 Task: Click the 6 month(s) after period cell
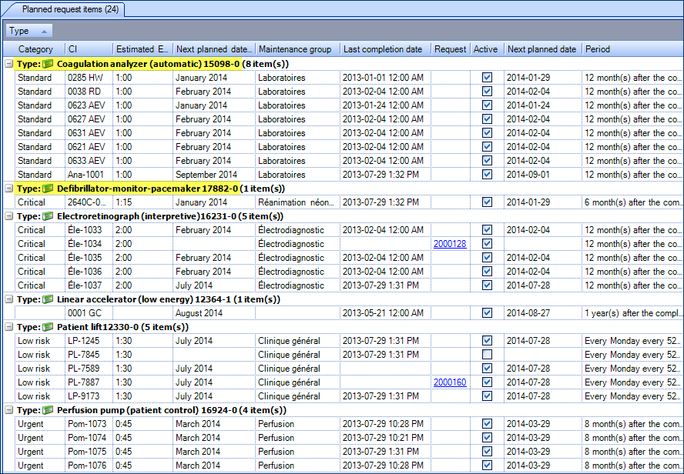tap(632, 202)
